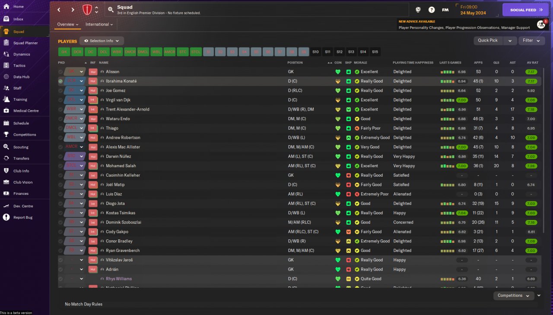553x315 pixels.
Task: Toggle the selection tick for Ibrahima Konaté
Action: pyautogui.click(x=60, y=81)
